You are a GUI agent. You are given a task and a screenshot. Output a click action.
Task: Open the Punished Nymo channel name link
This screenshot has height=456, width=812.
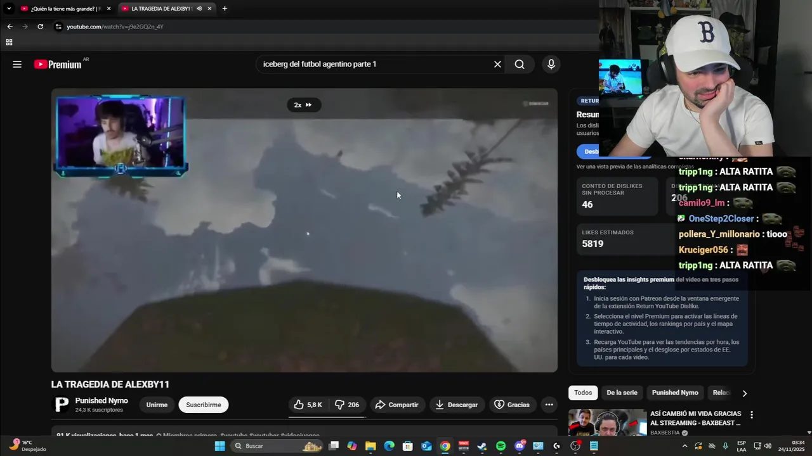pyautogui.click(x=101, y=401)
